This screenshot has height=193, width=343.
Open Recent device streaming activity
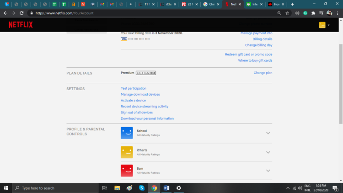click(145, 107)
